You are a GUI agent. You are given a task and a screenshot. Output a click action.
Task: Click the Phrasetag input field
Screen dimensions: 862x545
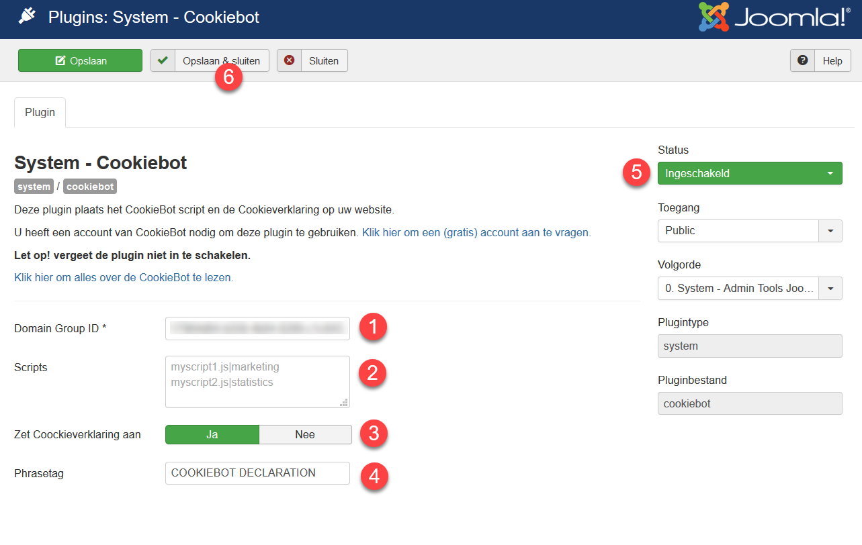[x=257, y=473]
